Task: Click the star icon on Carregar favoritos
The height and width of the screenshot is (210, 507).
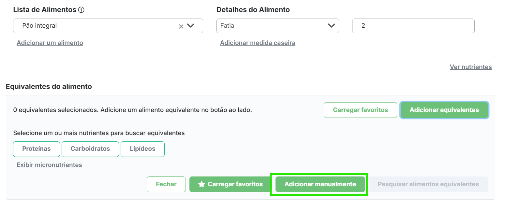Action: [x=202, y=184]
